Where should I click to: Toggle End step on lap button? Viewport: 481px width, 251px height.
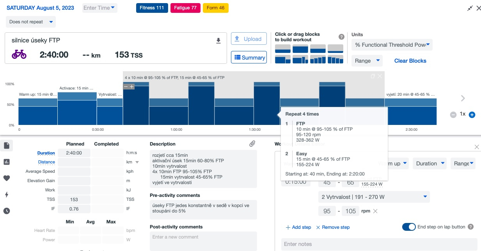click(x=409, y=227)
